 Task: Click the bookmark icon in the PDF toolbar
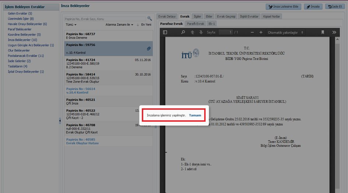[323, 32]
